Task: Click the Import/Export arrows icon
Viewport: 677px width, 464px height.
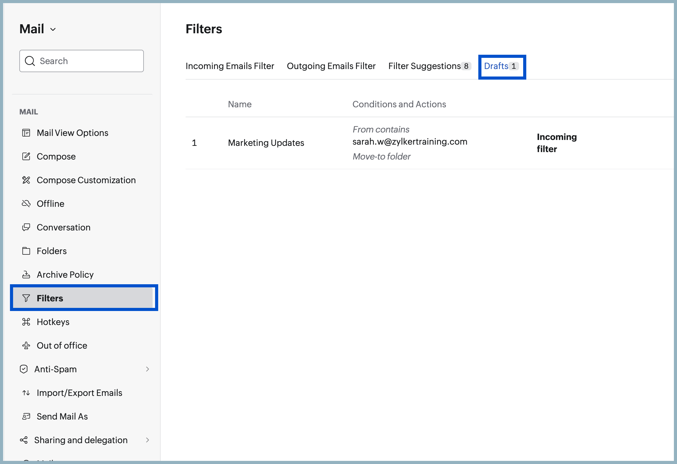Action: tap(26, 393)
